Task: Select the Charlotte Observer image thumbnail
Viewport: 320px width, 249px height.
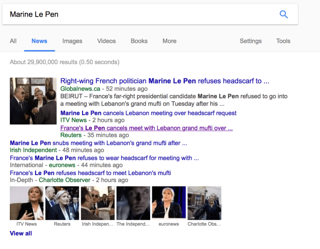Action: [x=204, y=204]
